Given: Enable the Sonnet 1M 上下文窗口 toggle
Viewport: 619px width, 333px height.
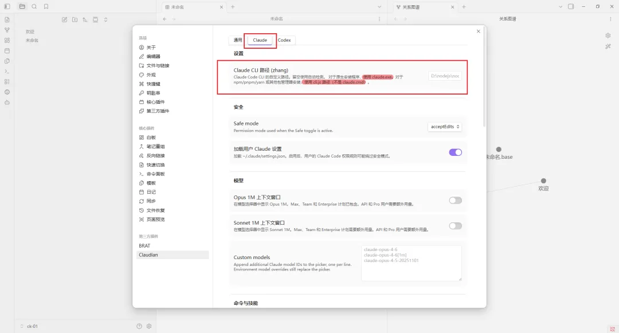Looking at the screenshot, I should click(x=455, y=226).
